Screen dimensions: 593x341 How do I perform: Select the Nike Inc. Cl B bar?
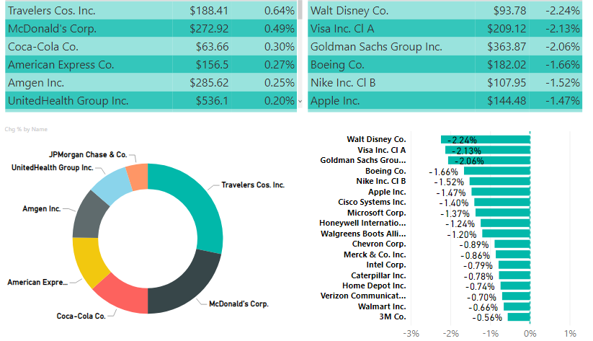point(499,181)
